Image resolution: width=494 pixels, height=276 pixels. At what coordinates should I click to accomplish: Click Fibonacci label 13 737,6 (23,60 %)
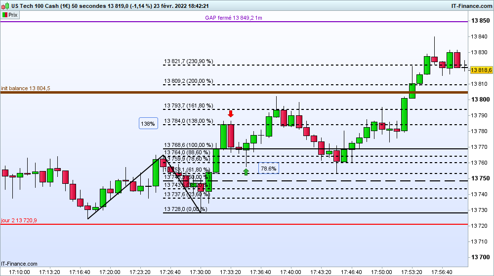[x=187, y=194]
